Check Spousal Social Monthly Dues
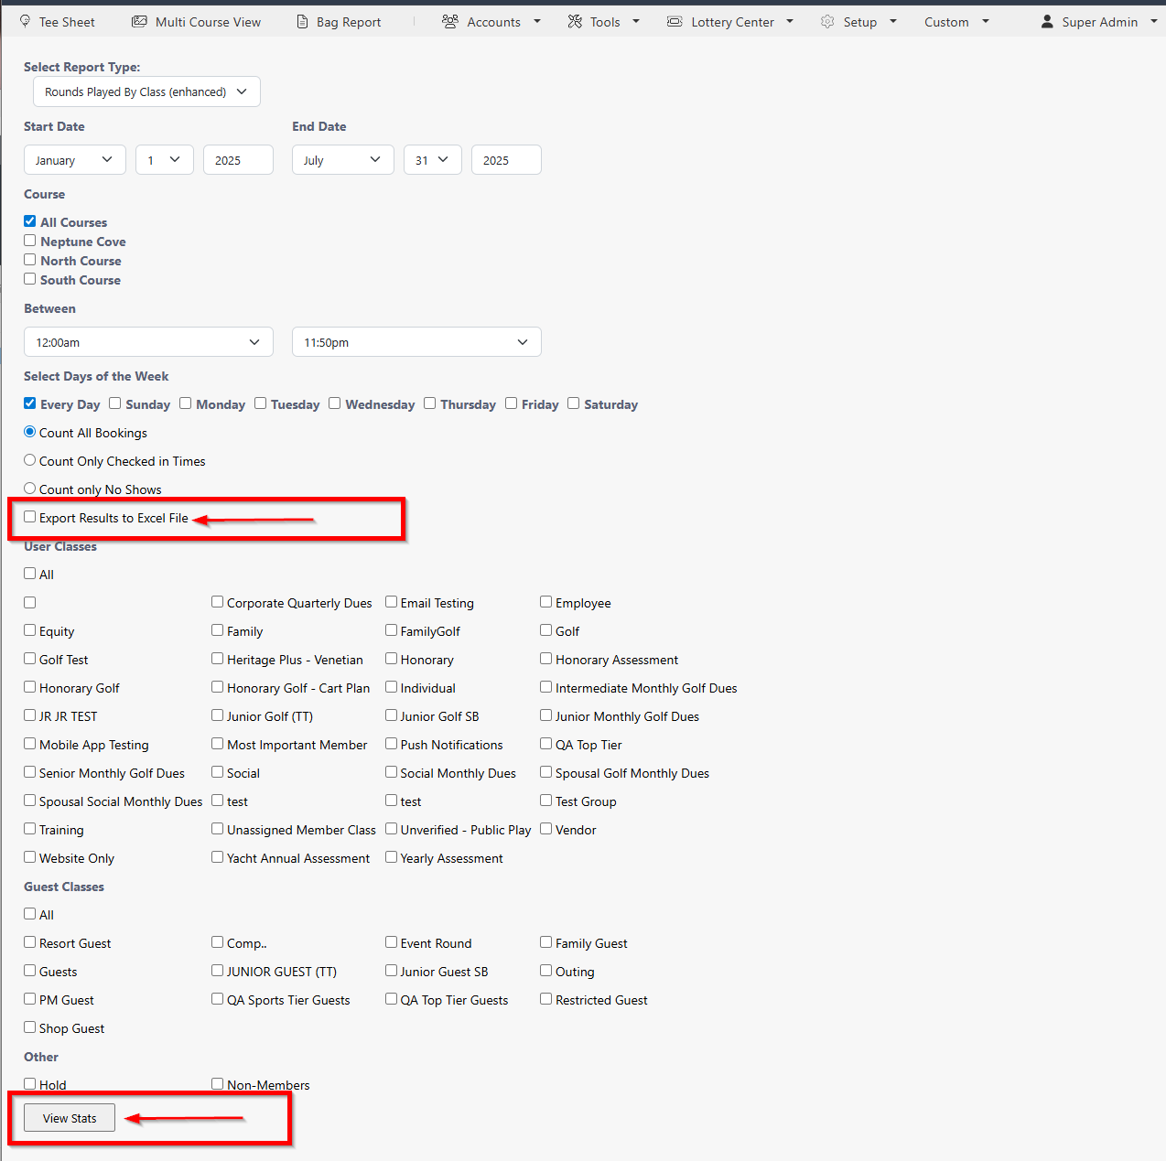Screen dimensions: 1166x1161 30,801
